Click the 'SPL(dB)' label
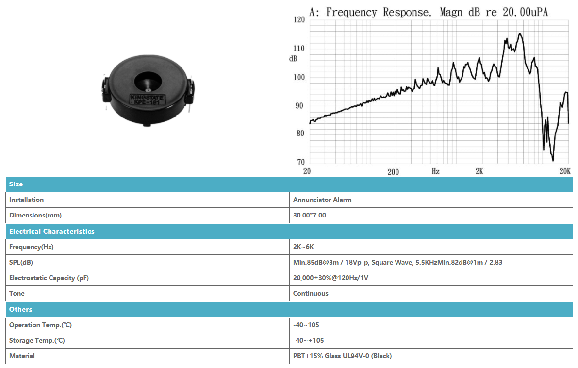578x368 pixels. pos(21,263)
